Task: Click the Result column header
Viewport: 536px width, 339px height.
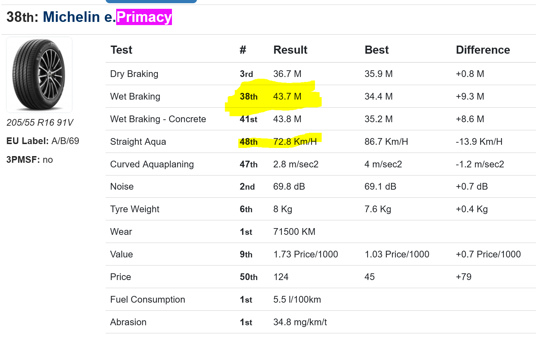Action: click(x=290, y=50)
